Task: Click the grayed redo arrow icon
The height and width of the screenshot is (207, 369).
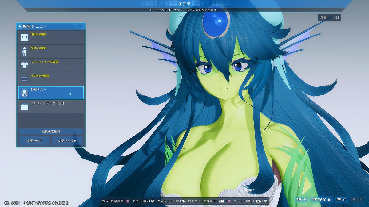Action: (x=360, y=200)
